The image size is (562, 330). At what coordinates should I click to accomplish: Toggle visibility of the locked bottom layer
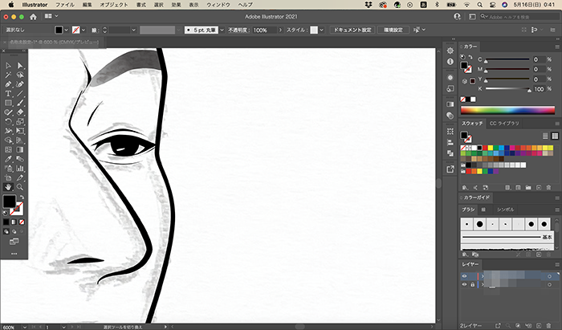(x=464, y=284)
